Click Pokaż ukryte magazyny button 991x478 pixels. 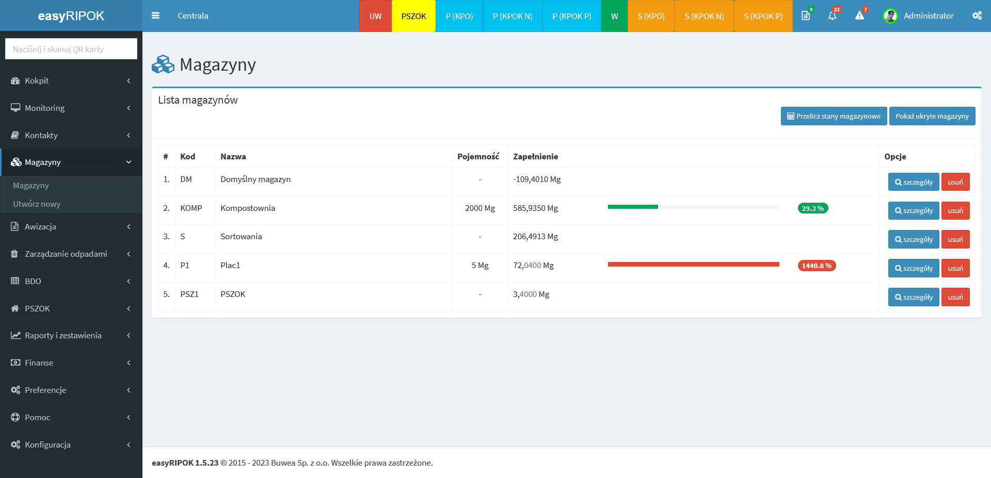(x=932, y=116)
